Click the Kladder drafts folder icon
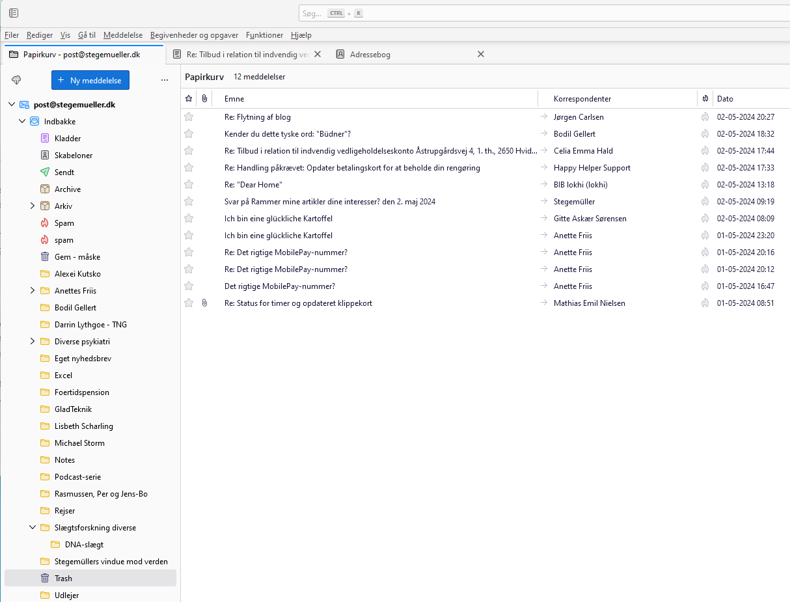The height and width of the screenshot is (602, 790). [x=45, y=139]
